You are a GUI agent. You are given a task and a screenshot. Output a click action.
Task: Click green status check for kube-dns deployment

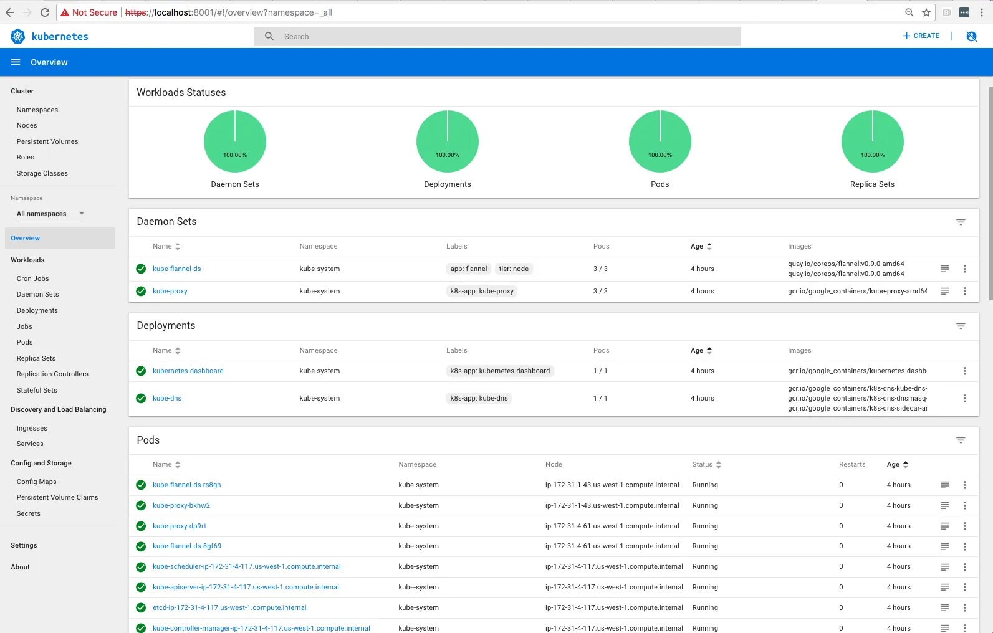pos(141,398)
